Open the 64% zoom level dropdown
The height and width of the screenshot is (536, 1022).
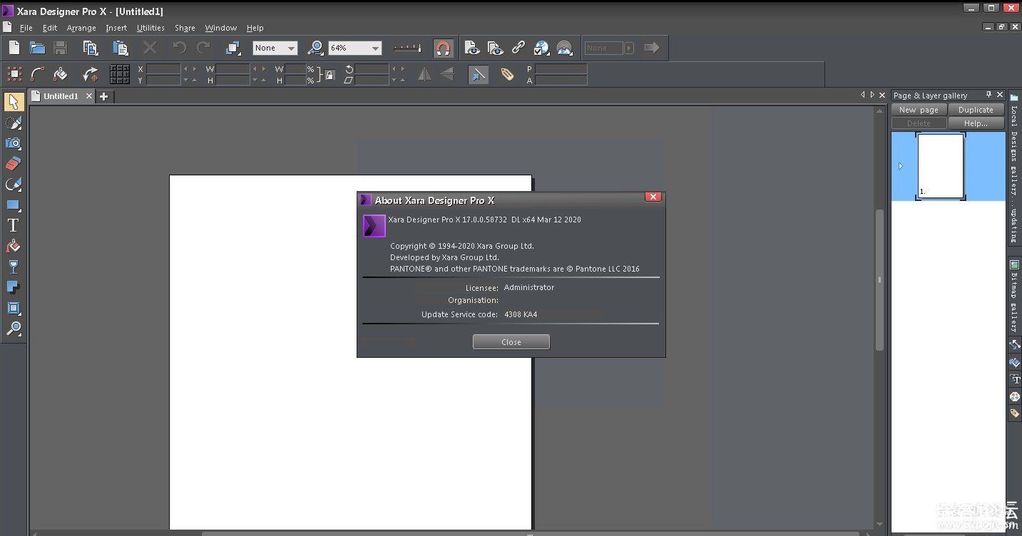[x=355, y=48]
